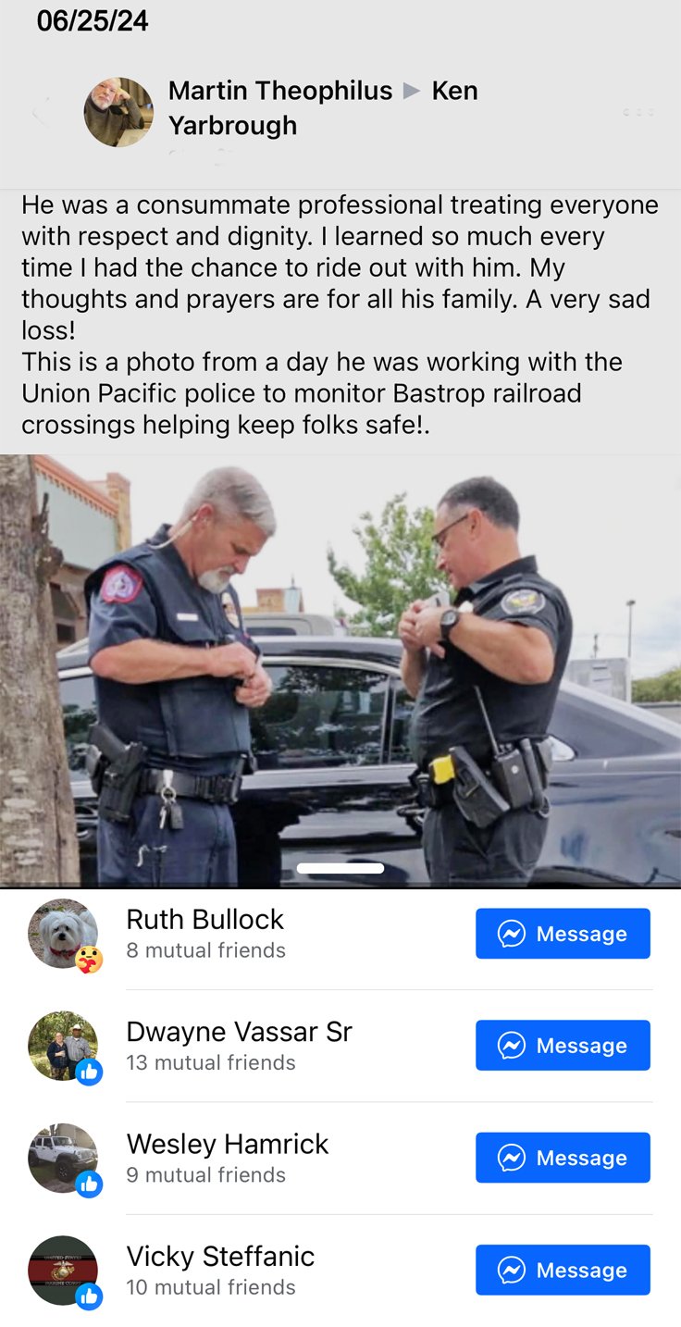The width and height of the screenshot is (681, 1327).
Task: Open Vicky Steffanic's name in reactions list
Action: coord(220,1256)
